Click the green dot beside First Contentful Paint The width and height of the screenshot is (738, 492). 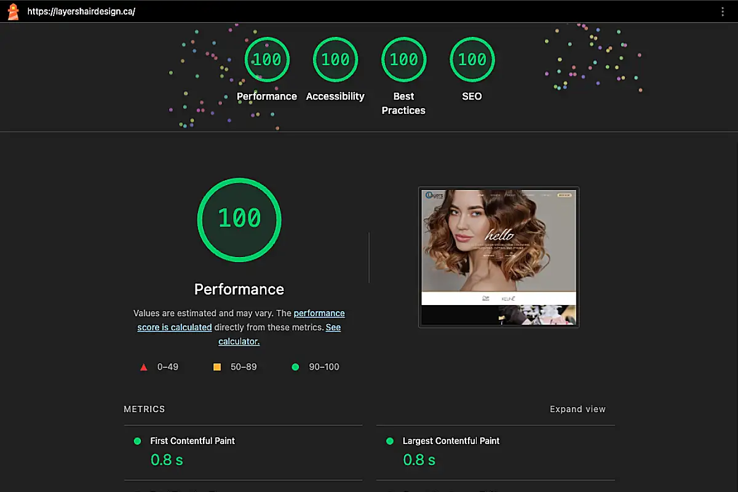(x=137, y=440)
